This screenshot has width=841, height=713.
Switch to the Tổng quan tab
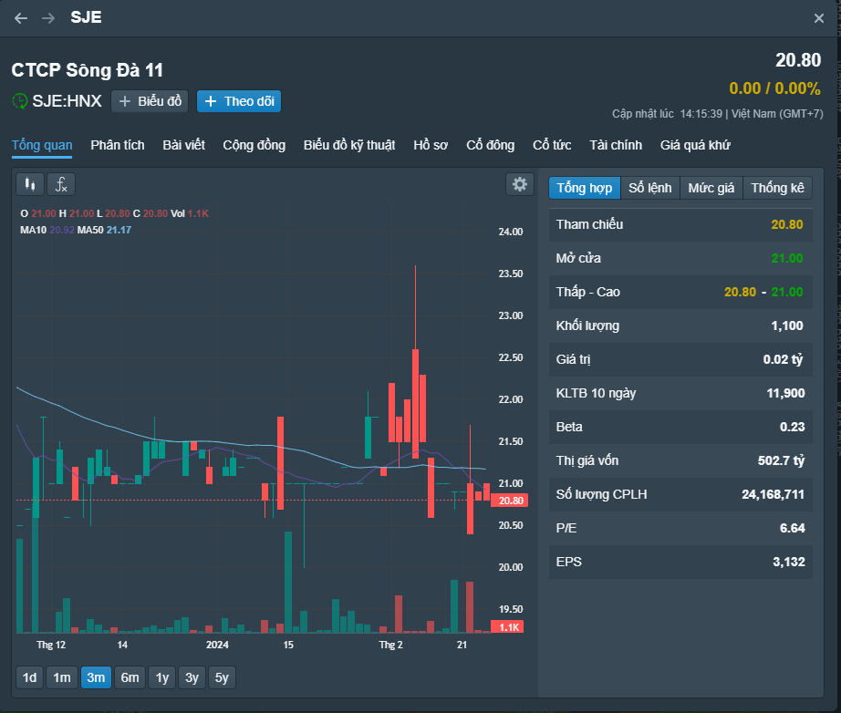click(x=42, y=145)
